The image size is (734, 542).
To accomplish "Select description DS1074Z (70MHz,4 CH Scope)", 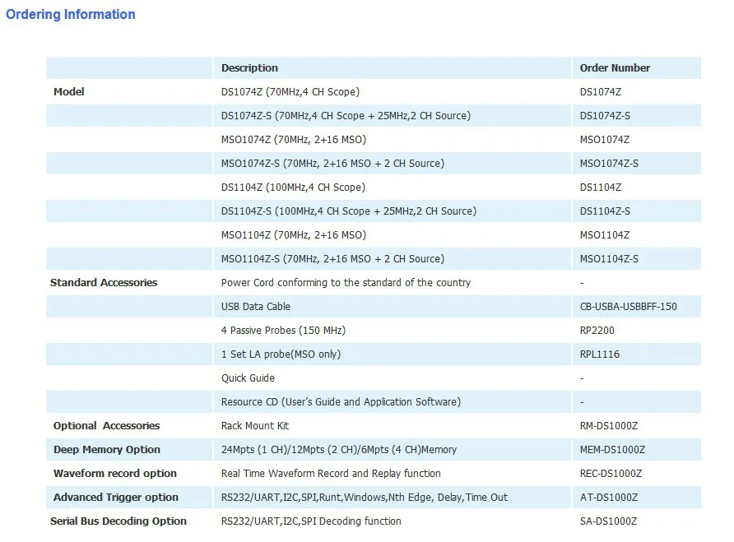I will [x=290, y=92].
